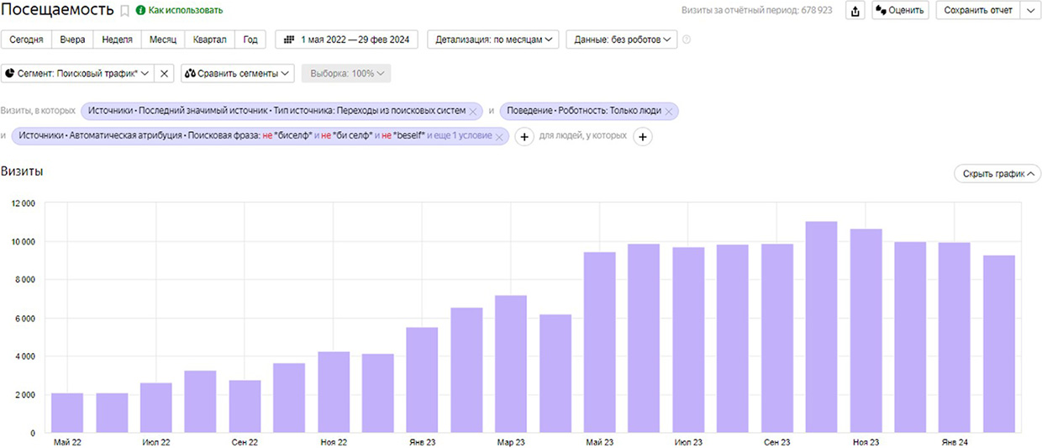Add a people condition with plus button
Screen dimensions: 1042x448
click(642, 136)
